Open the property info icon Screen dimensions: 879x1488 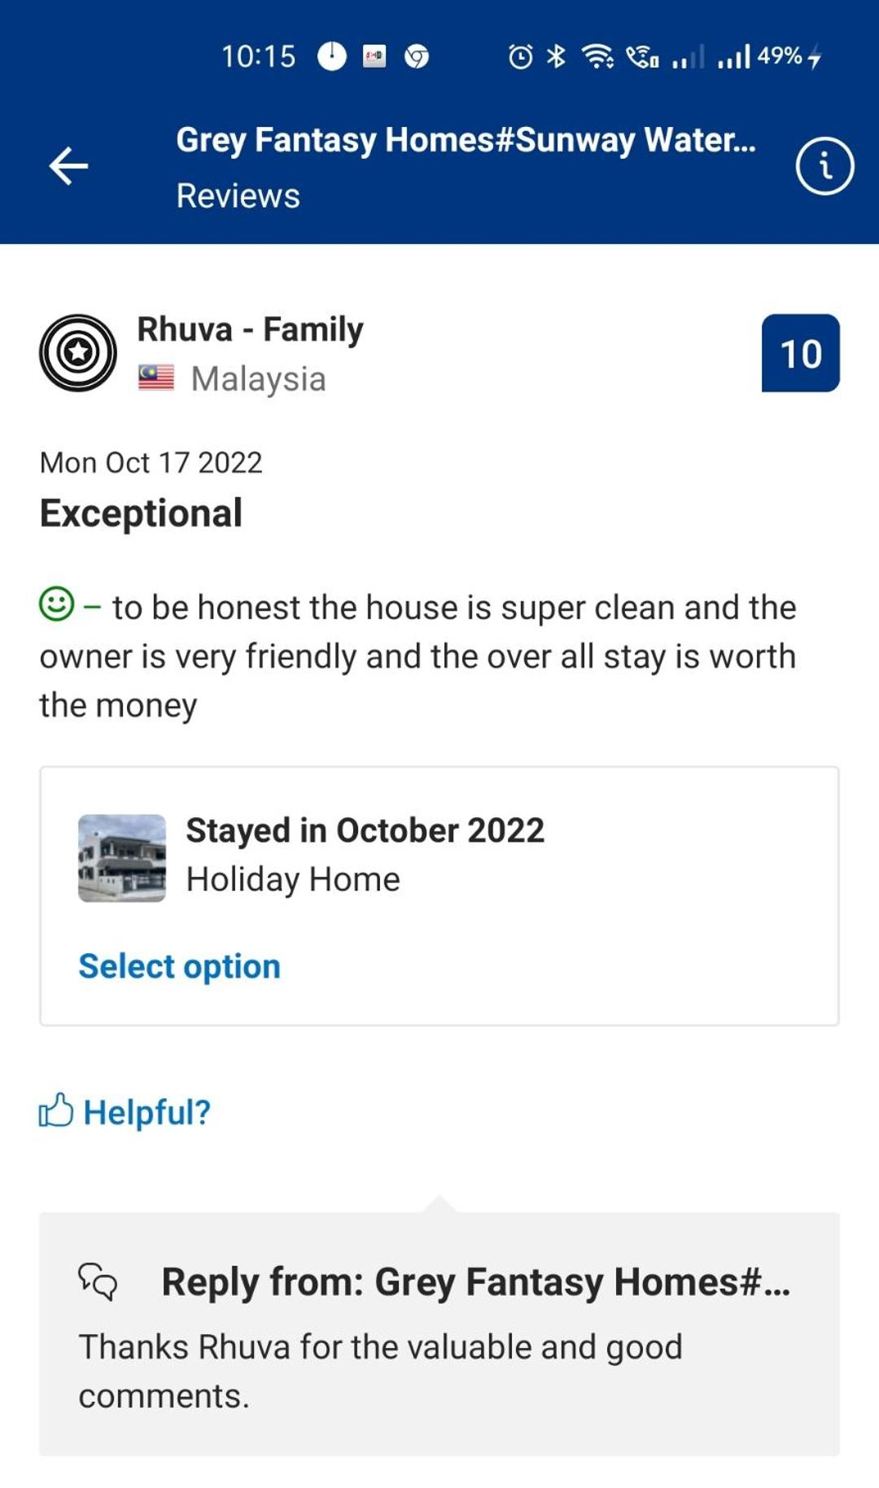point(824,166)
